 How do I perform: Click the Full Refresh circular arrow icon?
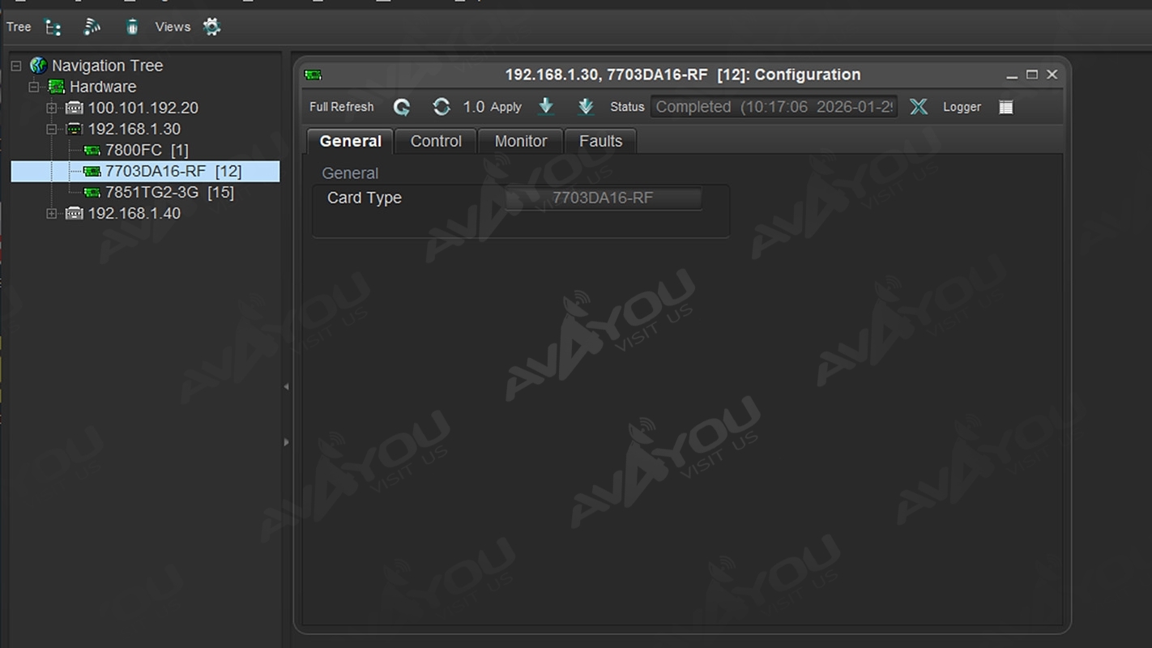(x=402, y=107)
